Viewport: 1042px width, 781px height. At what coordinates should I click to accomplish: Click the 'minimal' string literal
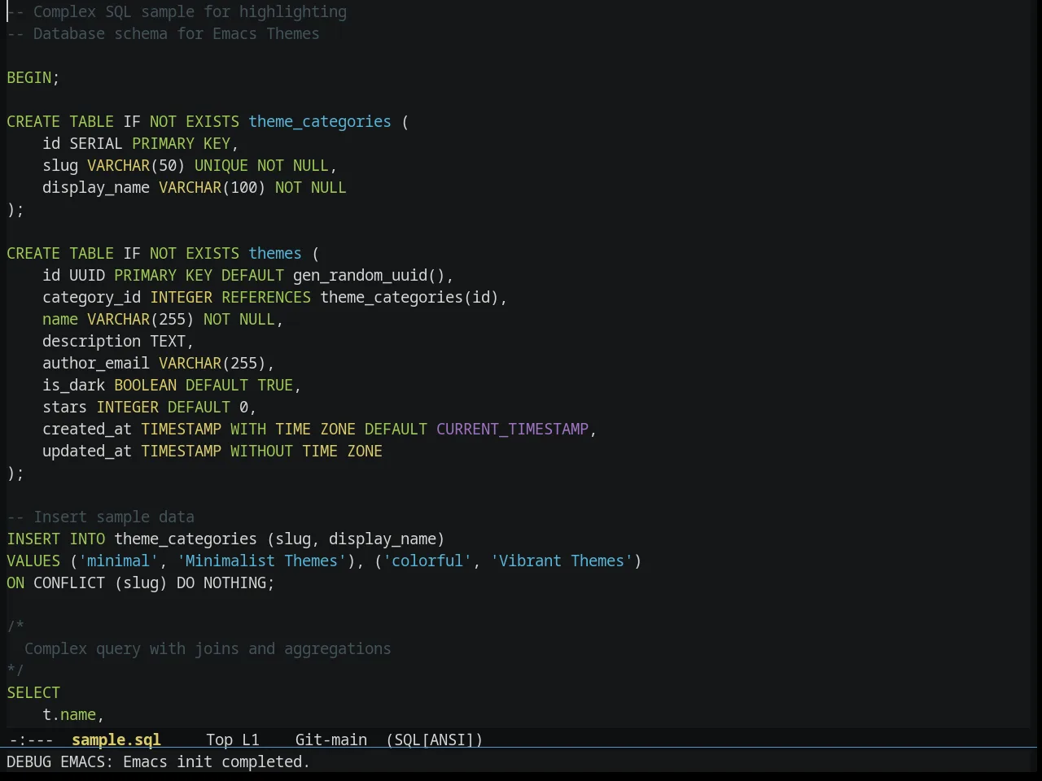118,561
